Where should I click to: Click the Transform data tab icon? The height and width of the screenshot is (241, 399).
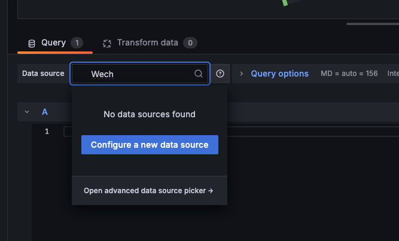point(108,44)
